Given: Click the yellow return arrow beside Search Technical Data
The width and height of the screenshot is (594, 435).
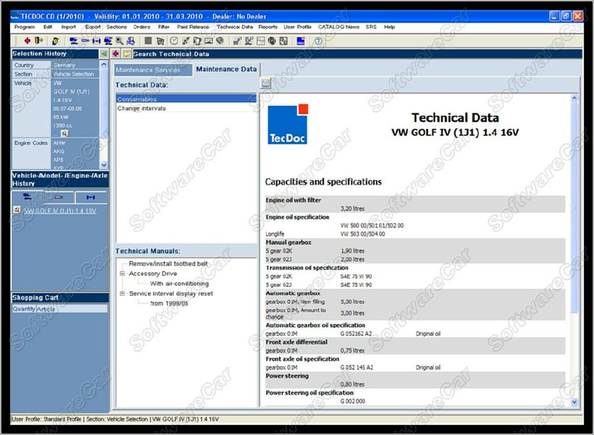Looking at the screenshot, I should click(x=127, y=54).
